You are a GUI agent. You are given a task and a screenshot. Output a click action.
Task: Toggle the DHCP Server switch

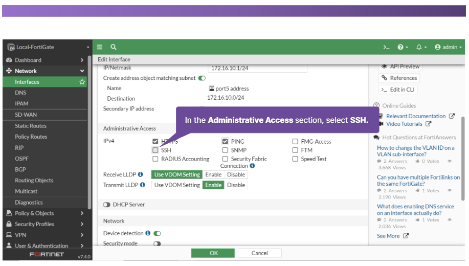coord(106,205)
